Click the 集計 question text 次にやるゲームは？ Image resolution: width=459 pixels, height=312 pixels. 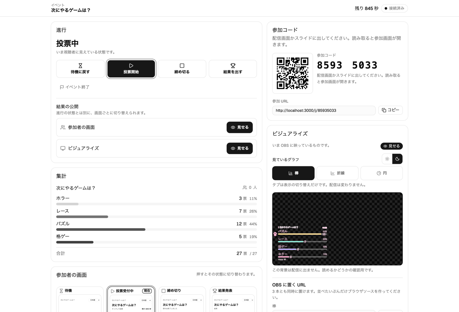pyautogui.click(x=76, y=188)
